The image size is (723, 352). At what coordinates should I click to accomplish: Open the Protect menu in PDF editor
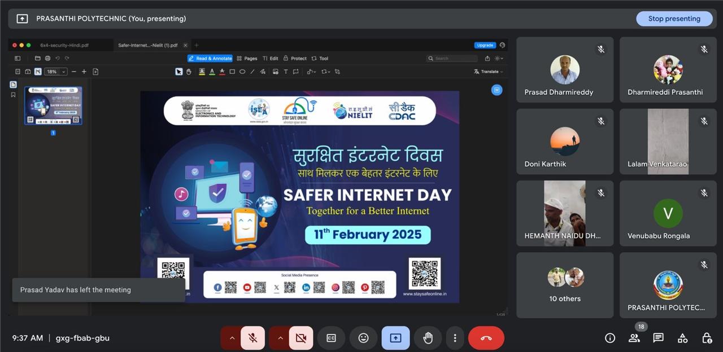(295, 58)
